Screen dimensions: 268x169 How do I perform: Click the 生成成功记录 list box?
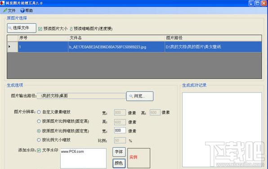(222, 130)
